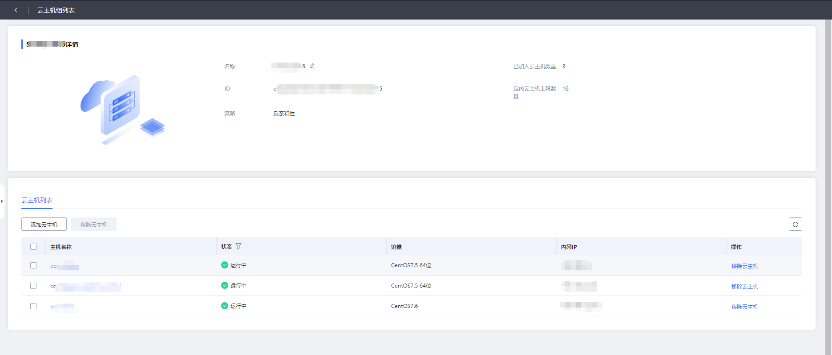The image size is (832, 355).
Task: Remove the CentOS7.6 host via 移除云主机
Action: coord(744,307)
